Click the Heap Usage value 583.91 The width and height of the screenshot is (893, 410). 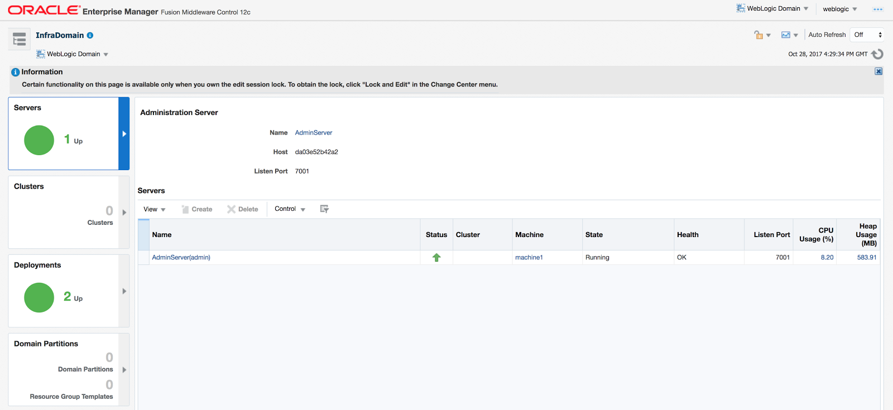coord(866,258)
